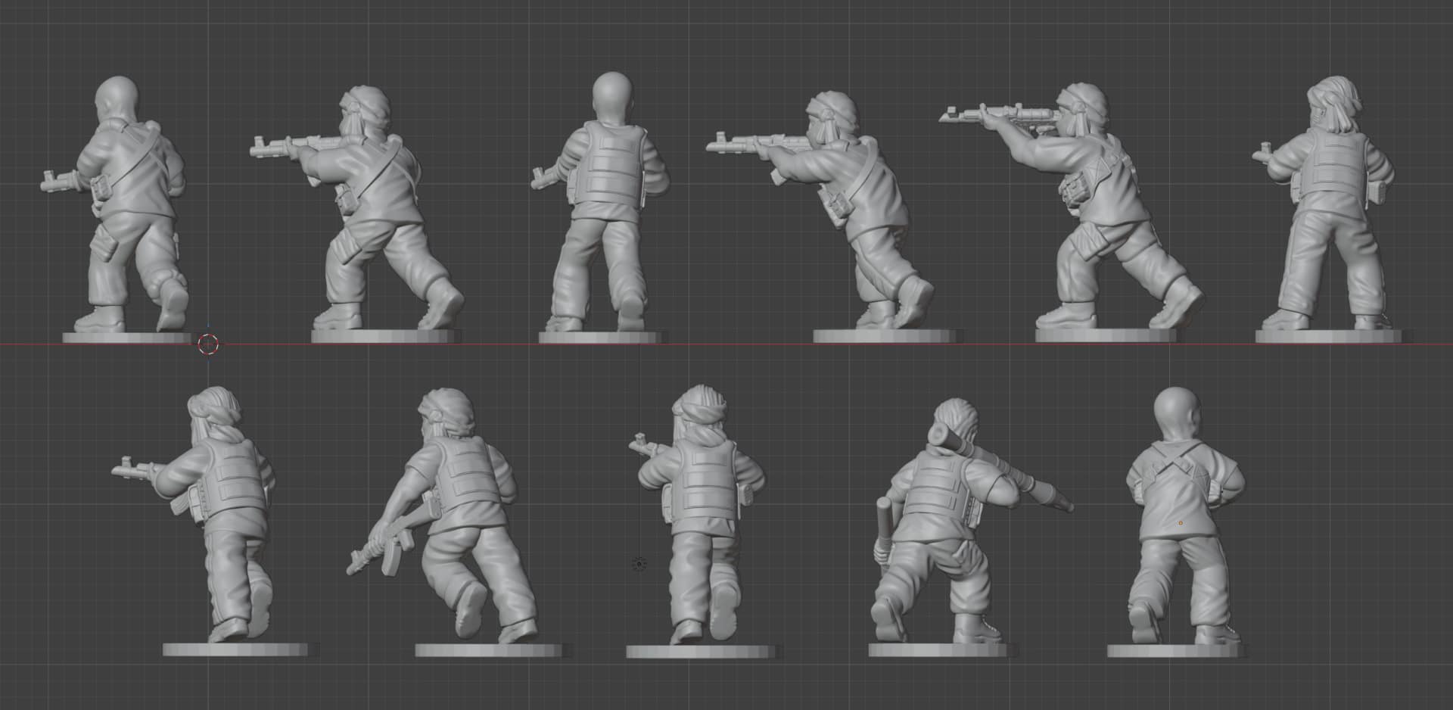Select bottom-center figure with rifle pointing up
The height and width of the screenshot is (710, 1453).
(x=700, y=515)
